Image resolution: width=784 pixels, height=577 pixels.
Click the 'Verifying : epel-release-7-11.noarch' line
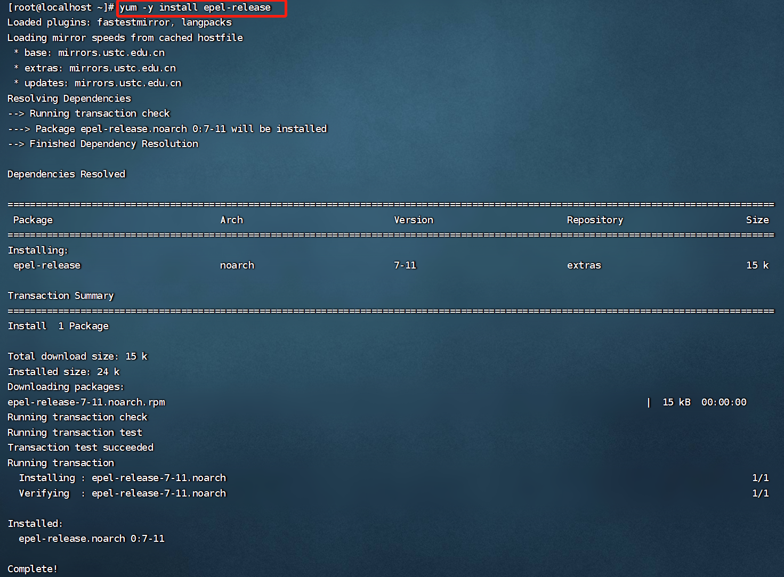123,493
